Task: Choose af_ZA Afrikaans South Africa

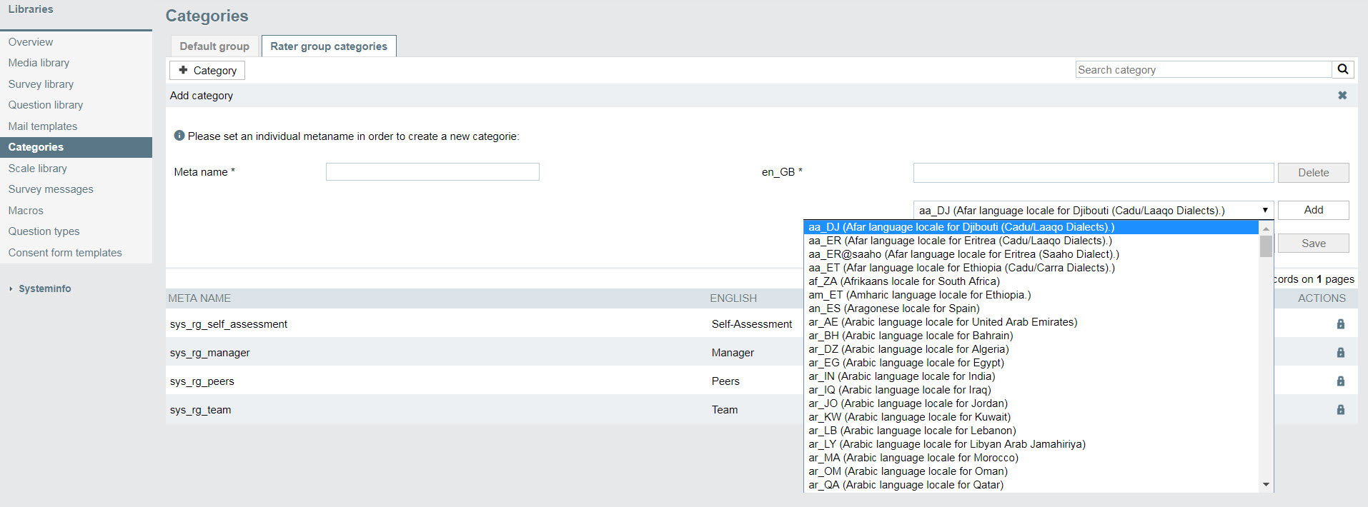Action: click(x=1031, y=281)
